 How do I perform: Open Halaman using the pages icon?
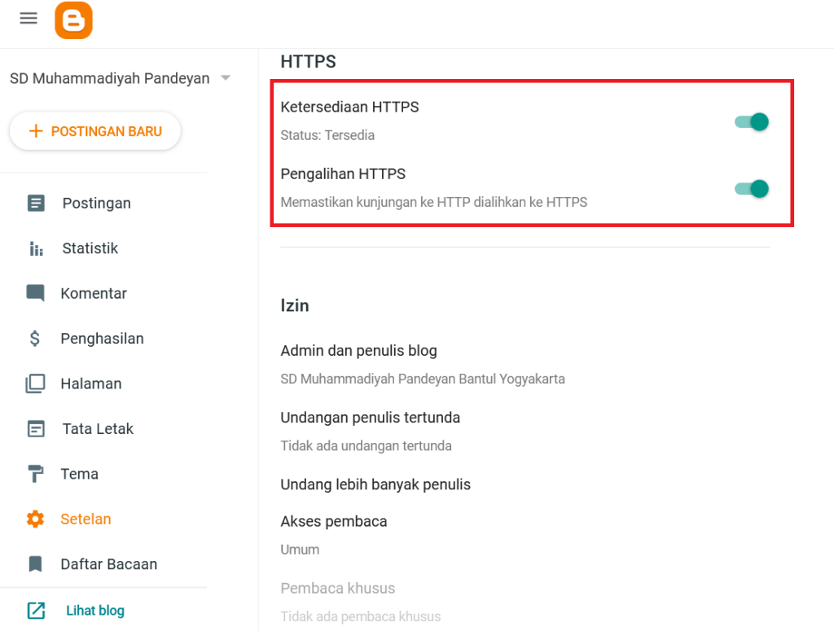tap(37, 383)
